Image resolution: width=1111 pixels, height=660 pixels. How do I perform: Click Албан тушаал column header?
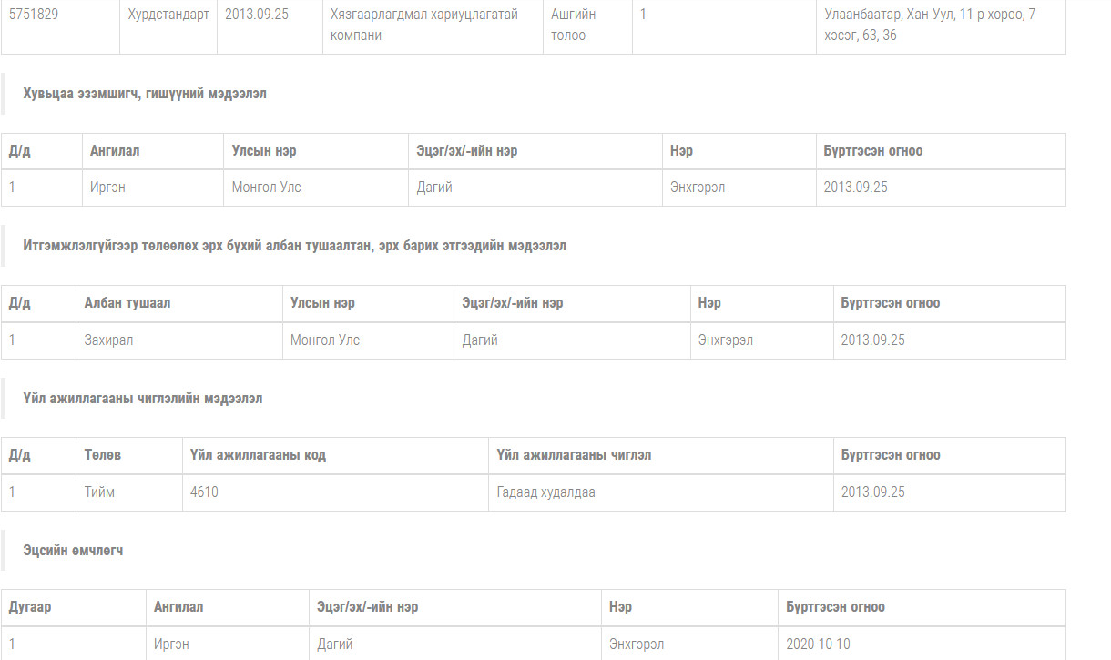coord(127,303)
